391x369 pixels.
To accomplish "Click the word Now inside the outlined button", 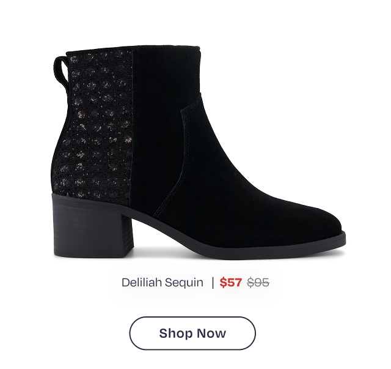I will click(x=211, y=334).
